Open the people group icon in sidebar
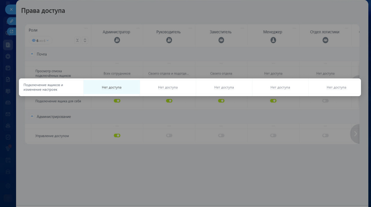Screen dimensions: 371x207 coord(8,126)
